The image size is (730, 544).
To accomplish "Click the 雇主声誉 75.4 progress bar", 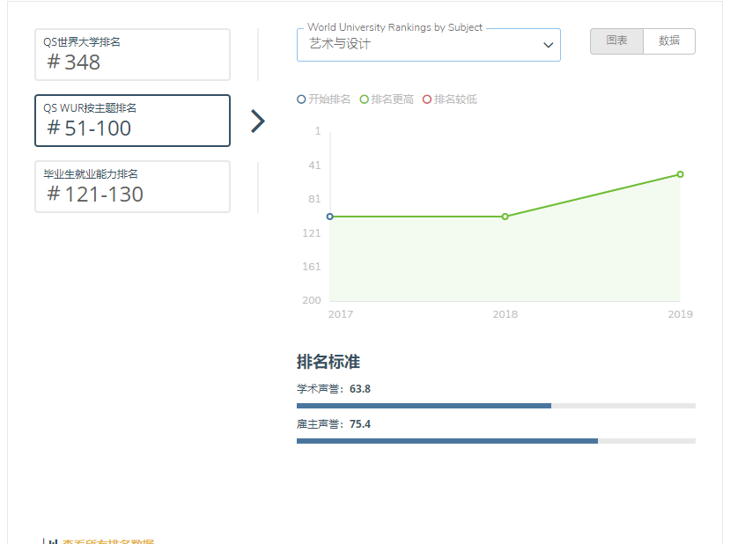I will tap(496, 440).
